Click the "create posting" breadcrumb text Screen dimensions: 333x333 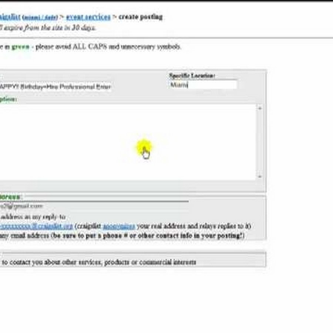tap(140, 17)
